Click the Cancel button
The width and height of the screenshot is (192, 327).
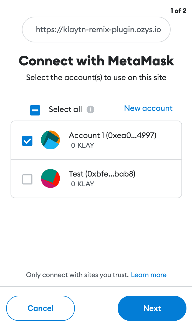pyautogui.click(x=41, y=308)
